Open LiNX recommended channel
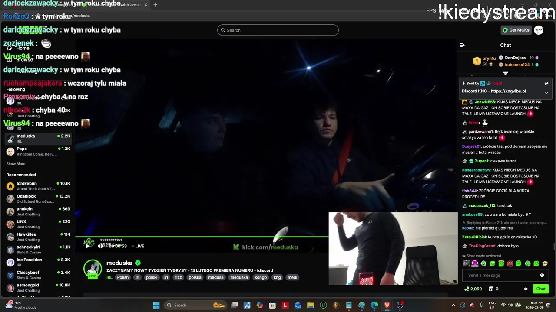556x312 pixels. (x=38, y=224)
